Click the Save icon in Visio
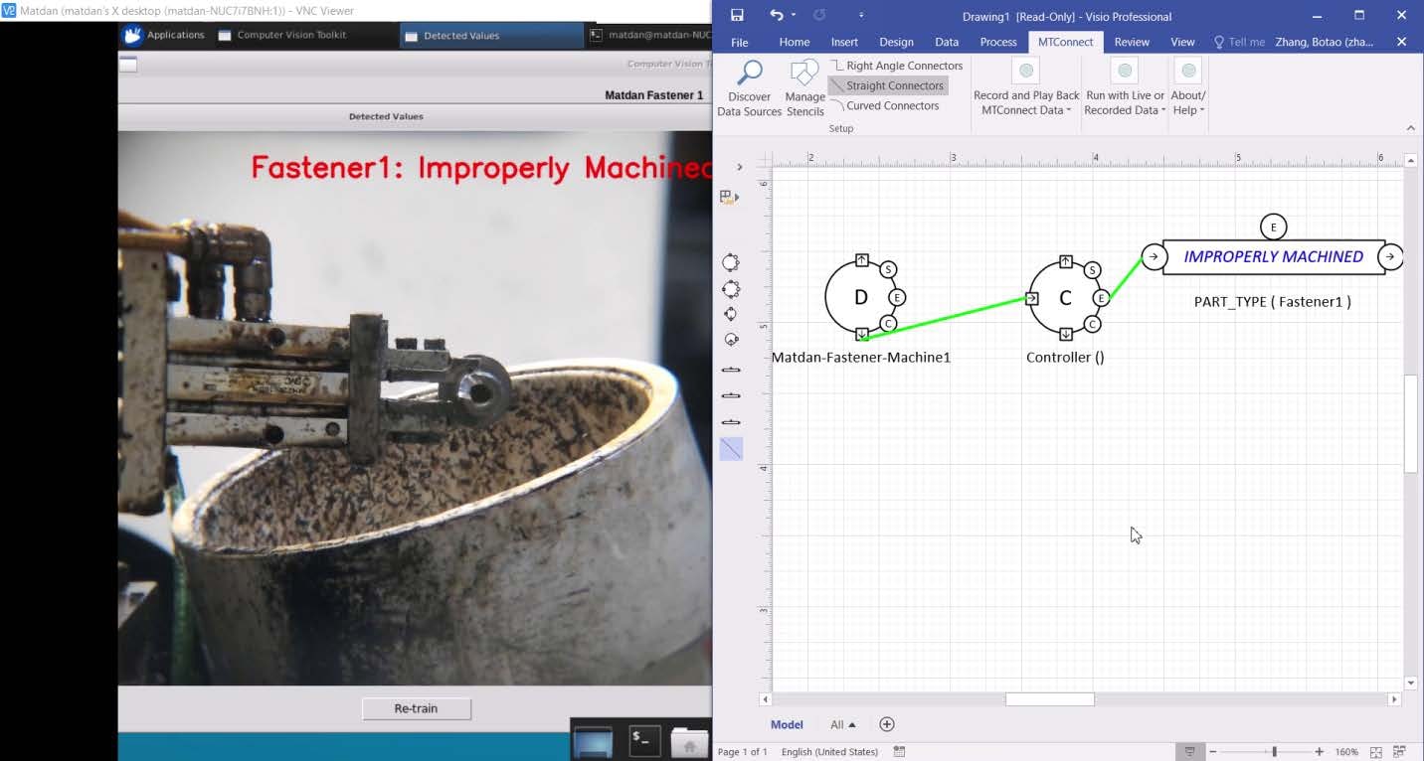1424x761 pixels. (737, 16)
